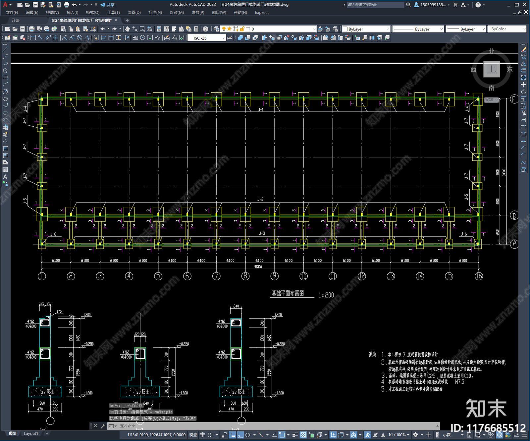530x441 pixels.
Task: Click the new drawing tab plus button
Action: [127, 21]
